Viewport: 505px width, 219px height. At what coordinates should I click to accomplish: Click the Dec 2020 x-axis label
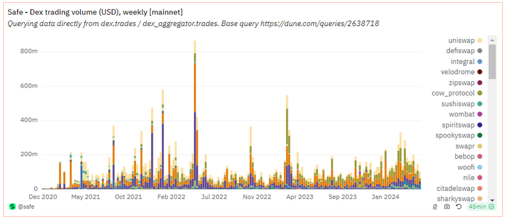point(42,196)
